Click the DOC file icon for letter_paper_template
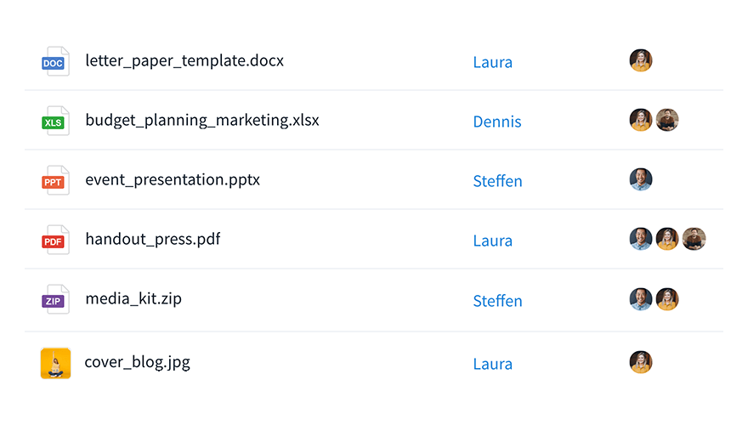Image resolution: width=748 pixels, height=425 pixels. (55, 62)
